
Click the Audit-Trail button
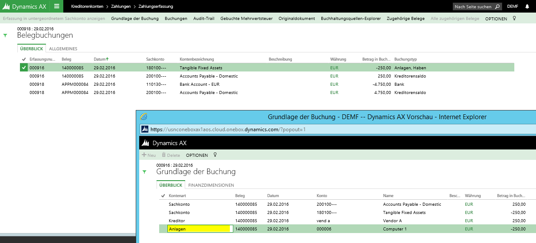point(204,19)
